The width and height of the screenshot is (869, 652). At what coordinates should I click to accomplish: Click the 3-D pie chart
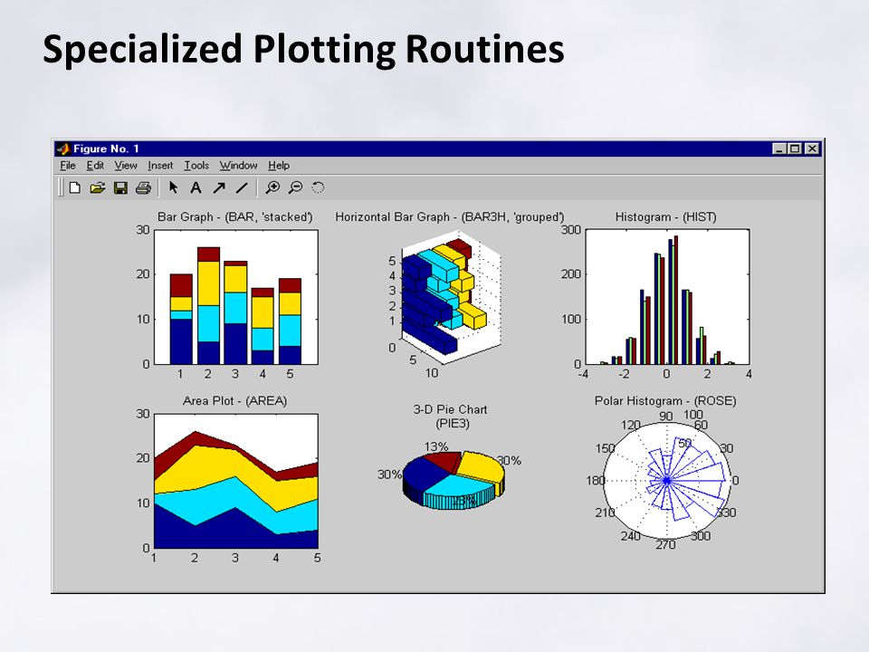454,480
